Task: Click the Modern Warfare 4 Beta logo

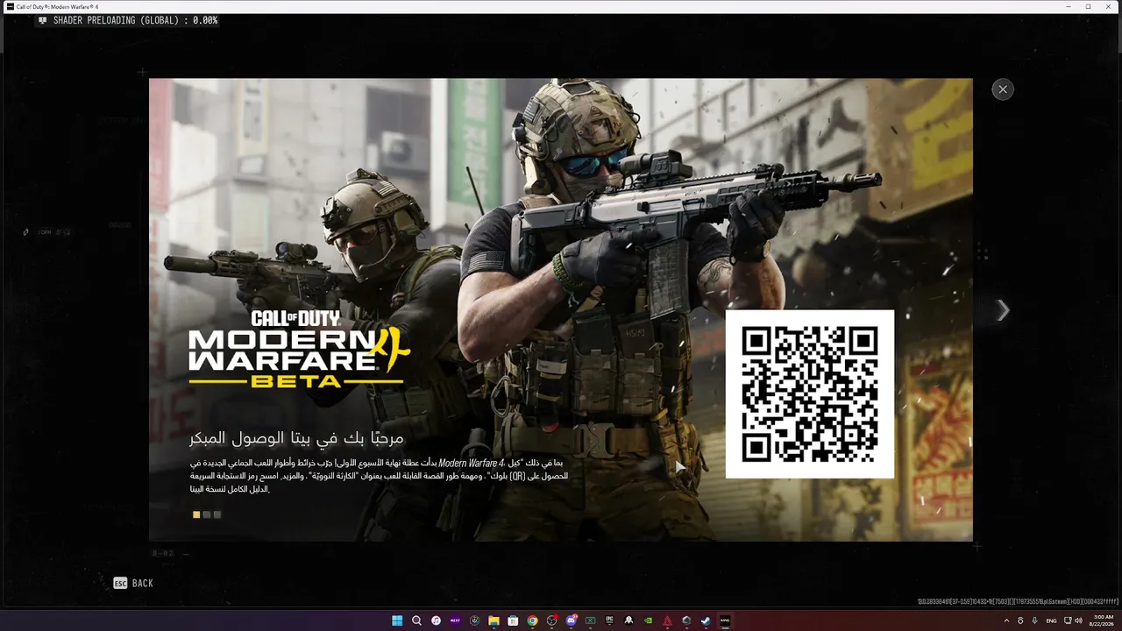Action: [x=299, y=348]
